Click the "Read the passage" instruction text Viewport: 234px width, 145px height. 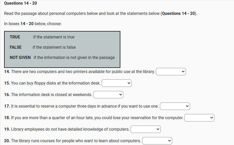point(101,13)
